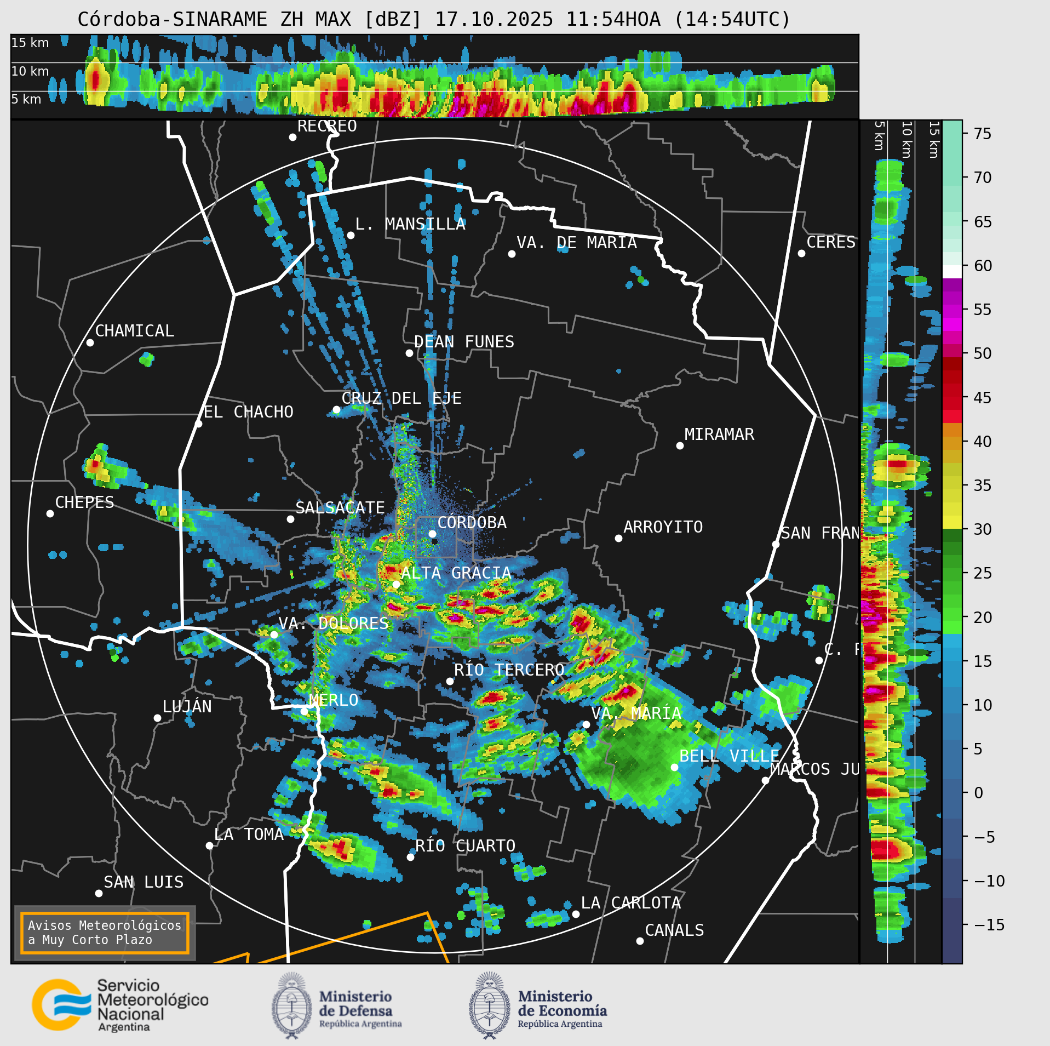Click the CHAMICAL label text

[x=135, y=331]
